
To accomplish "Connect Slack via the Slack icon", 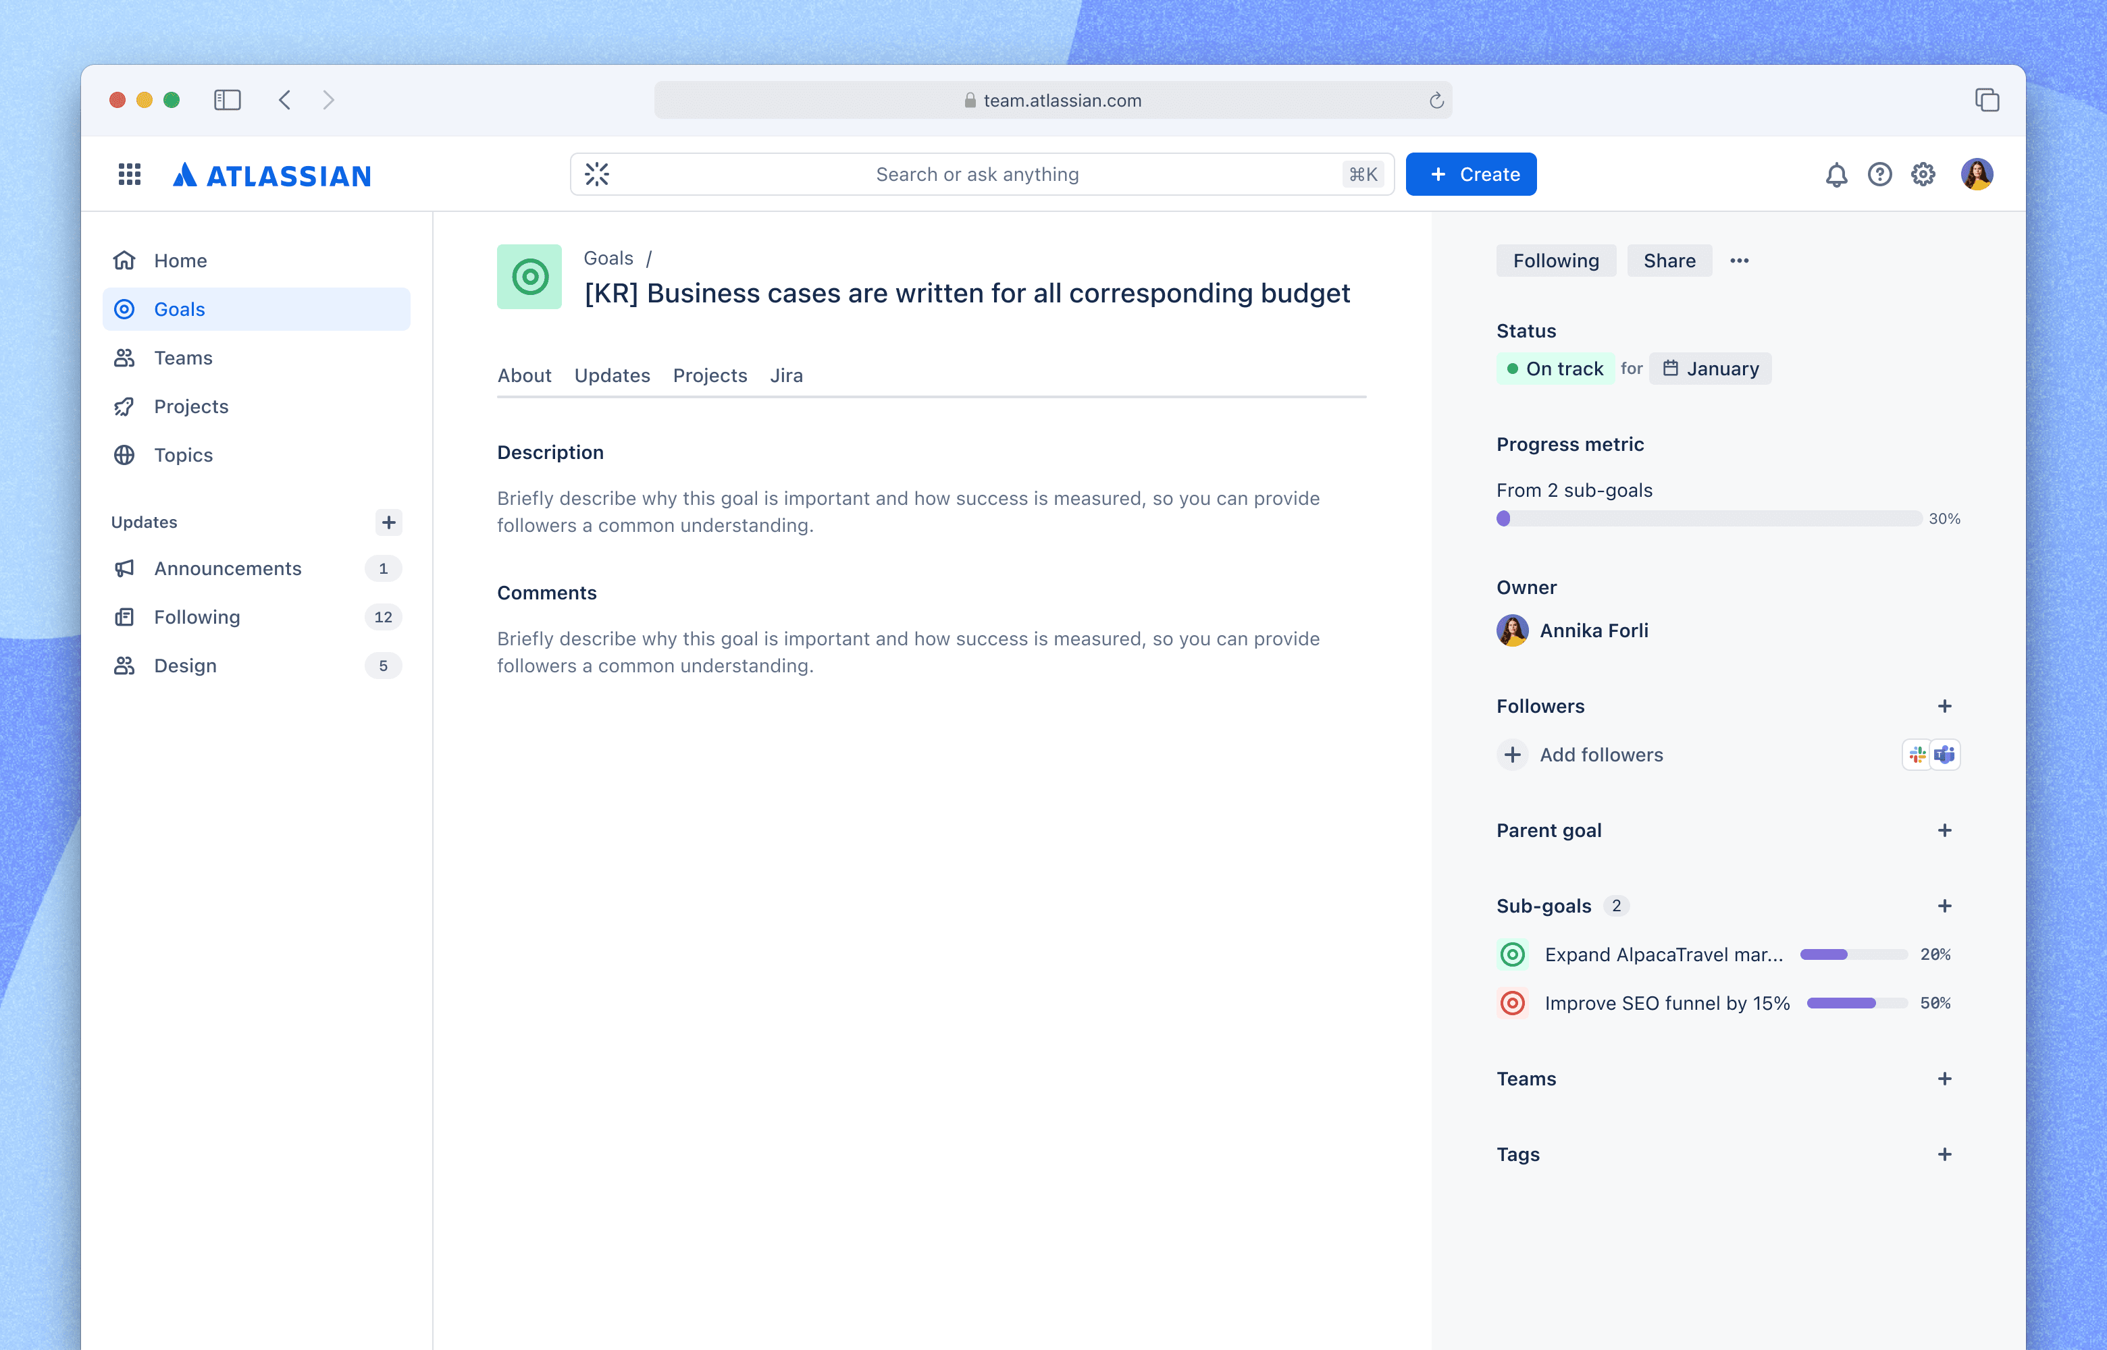I will (1917, 755).
